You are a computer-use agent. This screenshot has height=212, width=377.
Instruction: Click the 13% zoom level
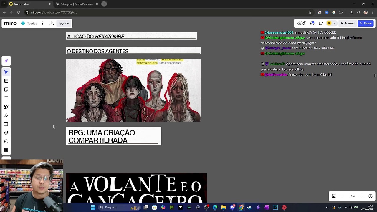pos(352,196)
